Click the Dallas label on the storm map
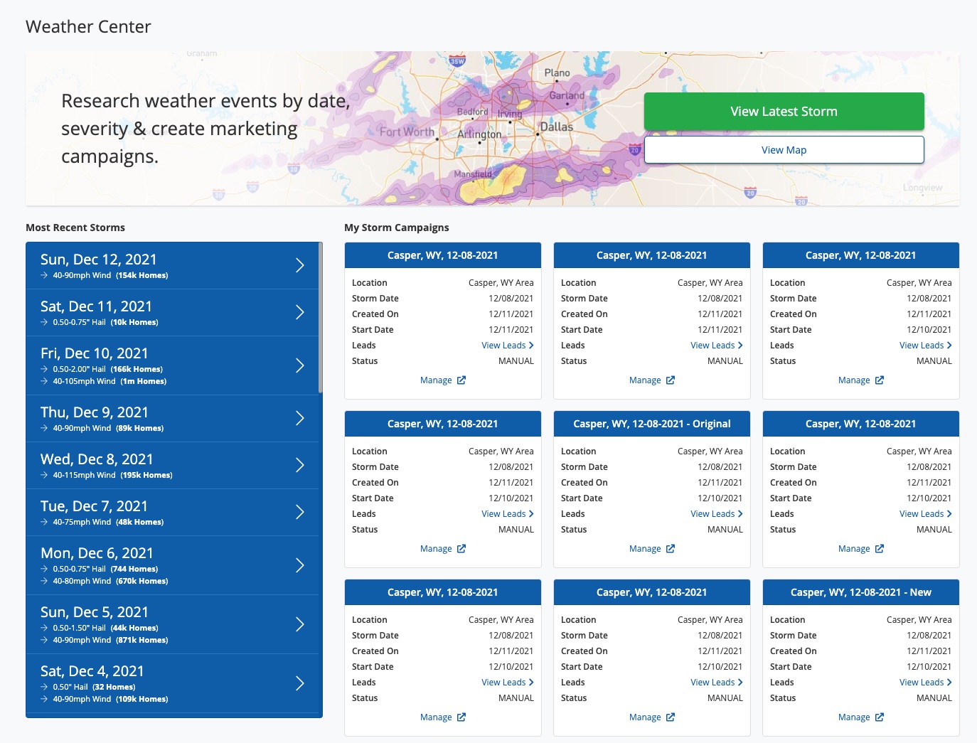 point(556,127)
